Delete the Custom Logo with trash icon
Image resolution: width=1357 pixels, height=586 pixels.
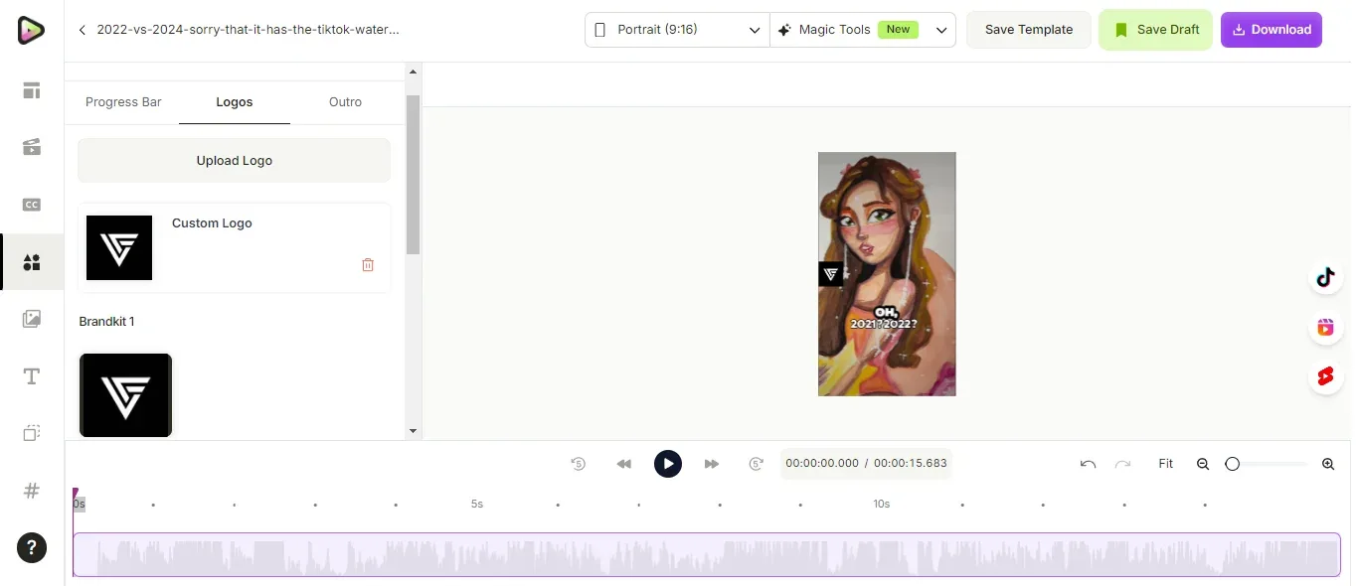[368, 264]
